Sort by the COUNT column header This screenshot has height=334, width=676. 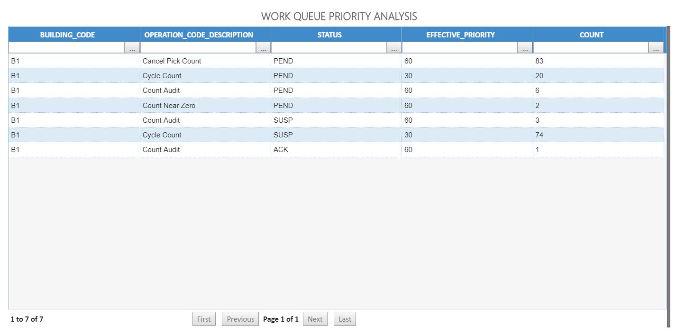coord(591,35)
